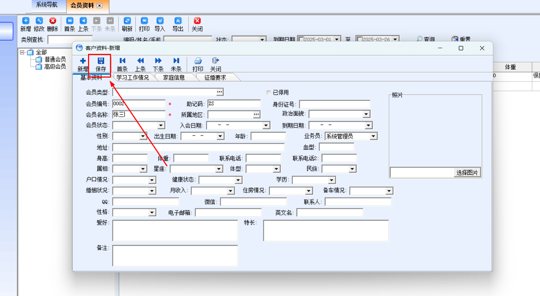This screenshot has width=540, height=296.
Task: Click 关闭 icon in 客户资料 dialog toolbar
Action: click(x=216, y=61)
